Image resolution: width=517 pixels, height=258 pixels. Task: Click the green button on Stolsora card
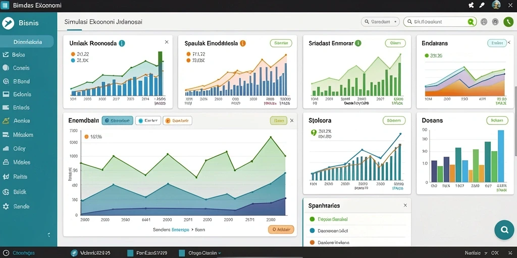pyautogui.click(x=394, y=121)
